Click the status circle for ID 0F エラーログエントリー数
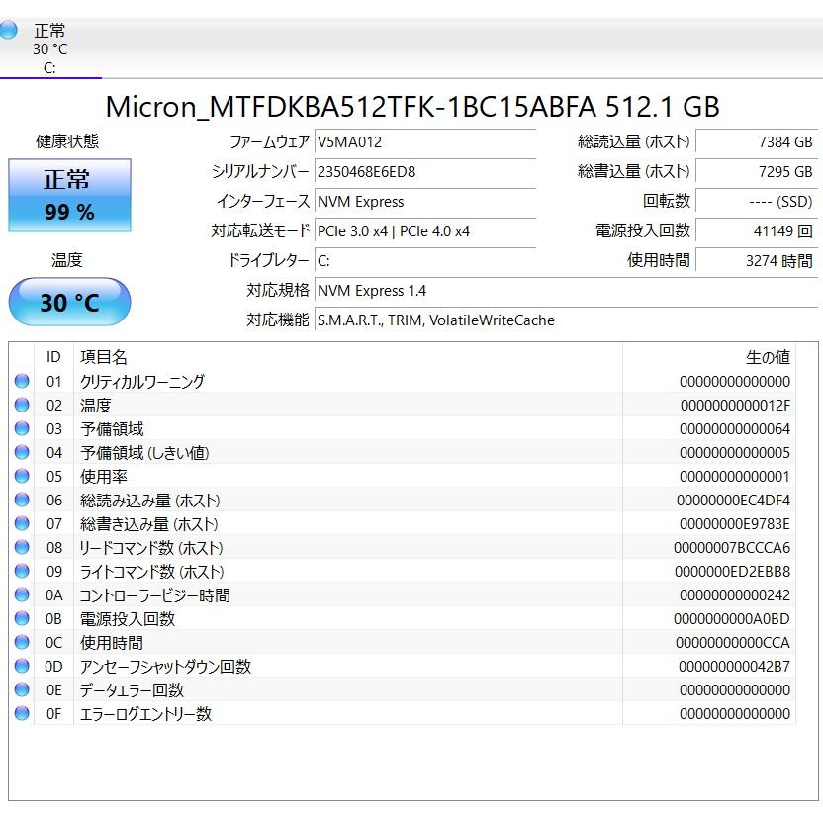Viewport: 823px width, 823px height. [22, 713]
